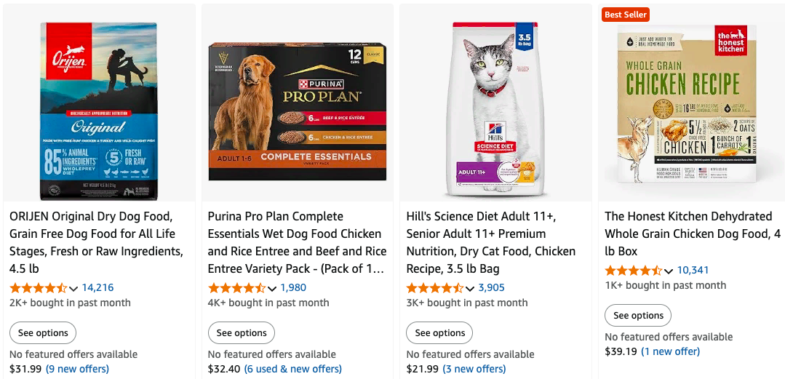View 6 used & new offers link
785x379 pixels.
click(292, 369)
